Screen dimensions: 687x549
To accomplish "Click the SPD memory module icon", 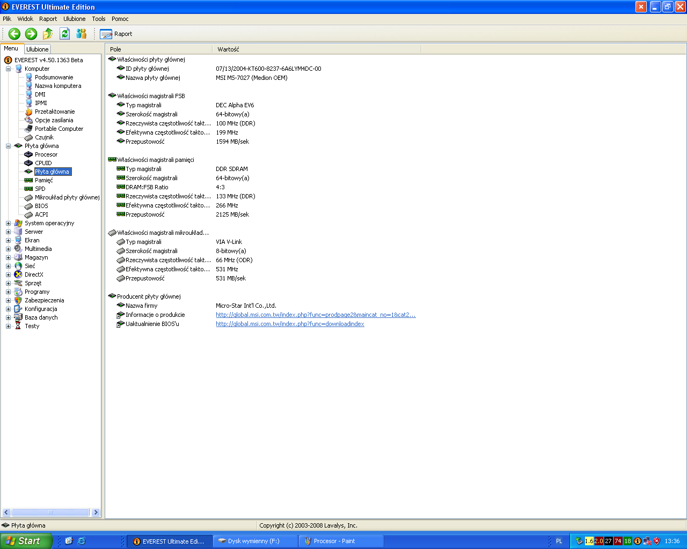I will click(x=29, y=189).
